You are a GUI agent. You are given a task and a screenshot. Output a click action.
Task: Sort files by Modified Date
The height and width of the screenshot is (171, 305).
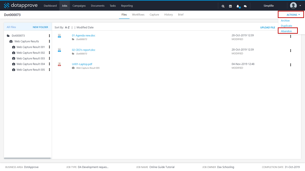pyautogui.click(x=85, y=27)
